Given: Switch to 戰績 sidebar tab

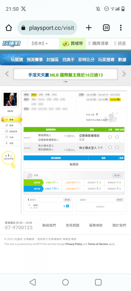Looking at the screenshot, I should point(11,125).
